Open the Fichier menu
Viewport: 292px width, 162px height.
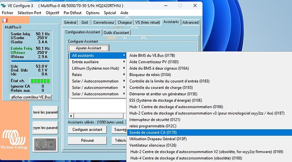pyautogui.click(x=8, y=13)
